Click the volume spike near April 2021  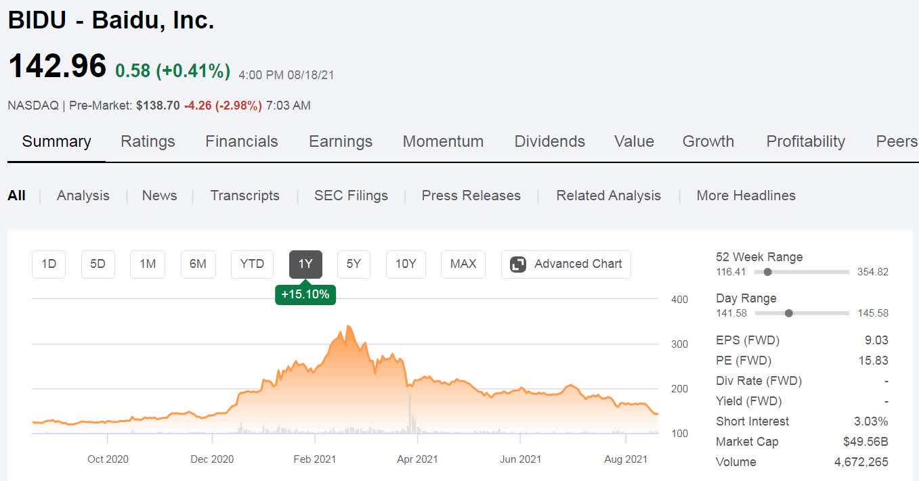(x=410, y=414)
